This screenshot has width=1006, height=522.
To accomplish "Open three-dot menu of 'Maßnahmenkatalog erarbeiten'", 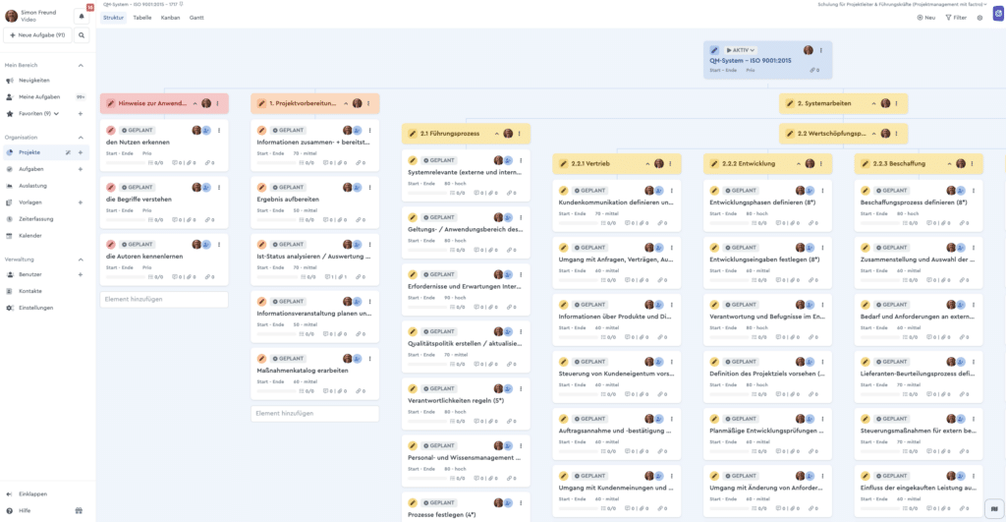I will (369, 359).
